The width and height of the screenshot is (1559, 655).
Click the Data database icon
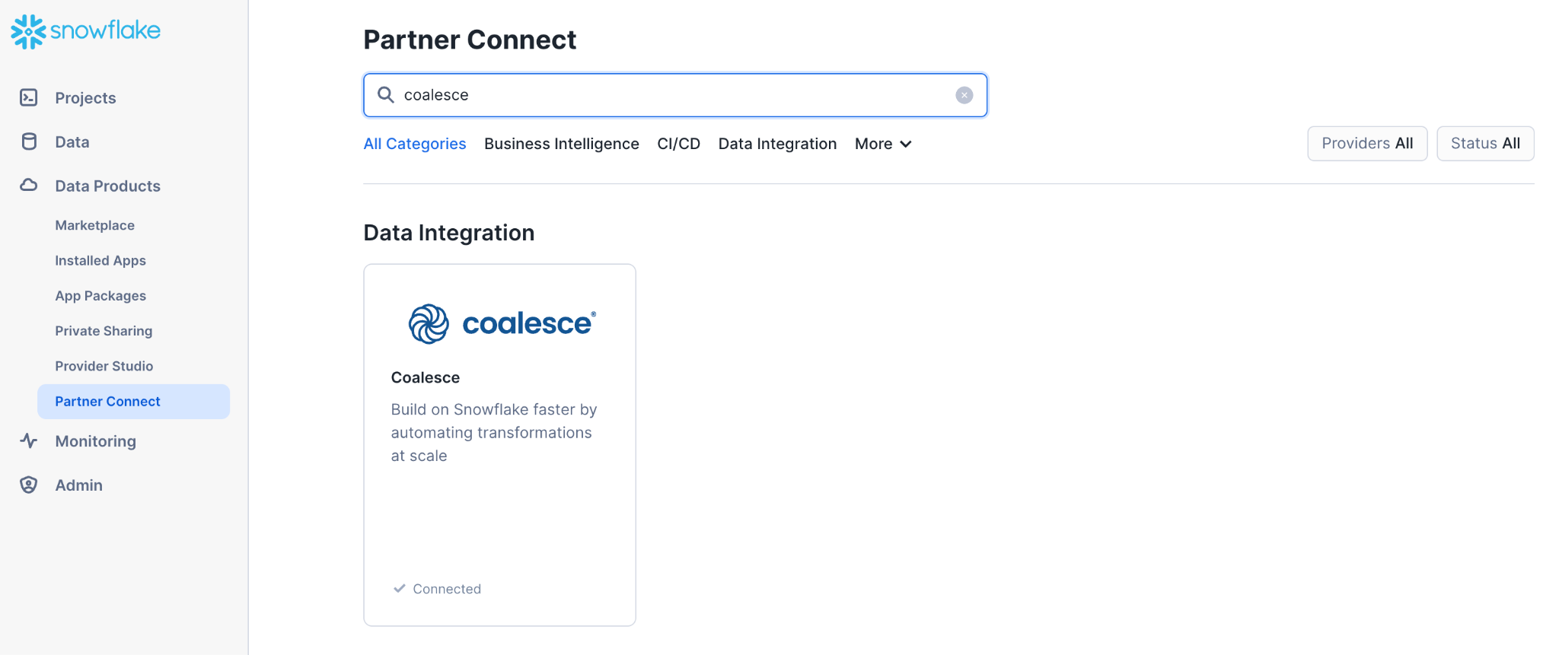29,141
